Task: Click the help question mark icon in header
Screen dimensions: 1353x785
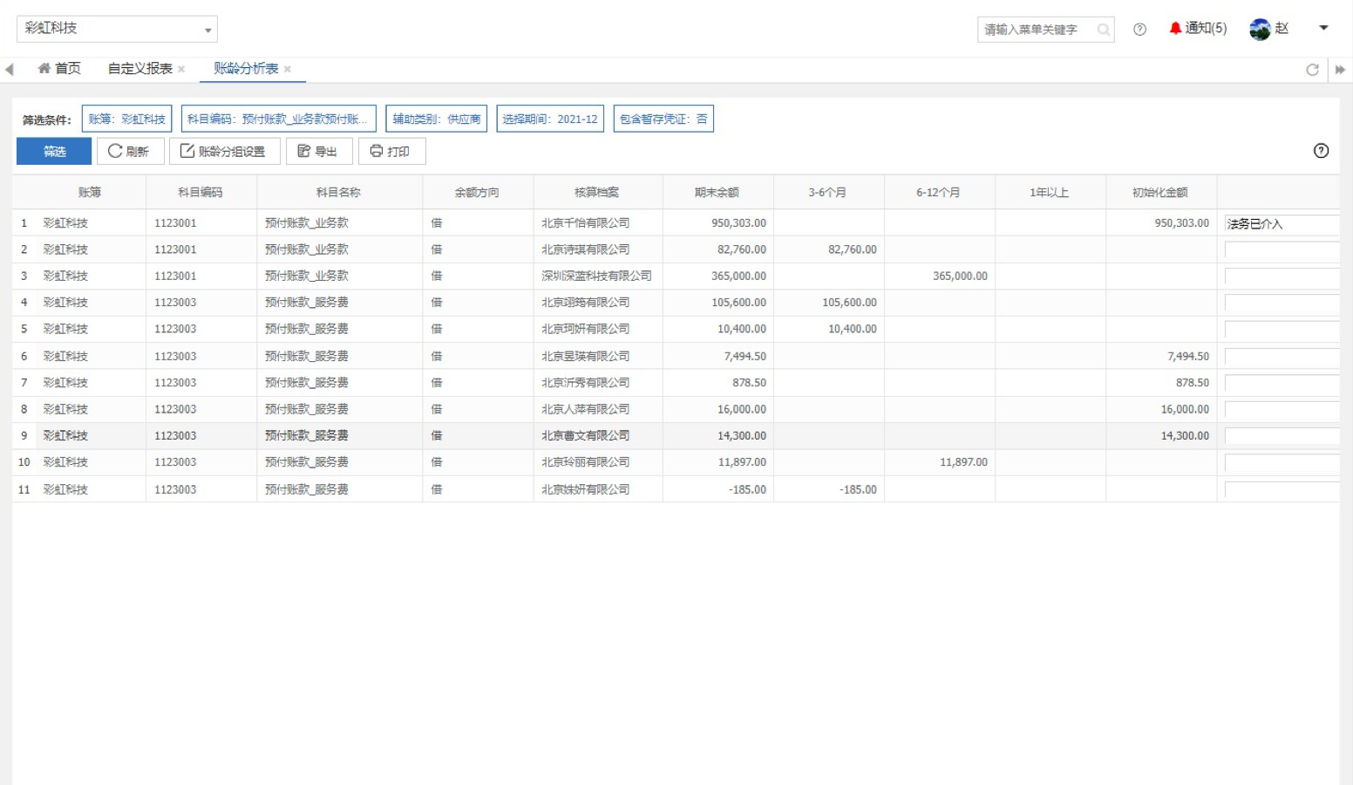Action: click(1139, 30)
